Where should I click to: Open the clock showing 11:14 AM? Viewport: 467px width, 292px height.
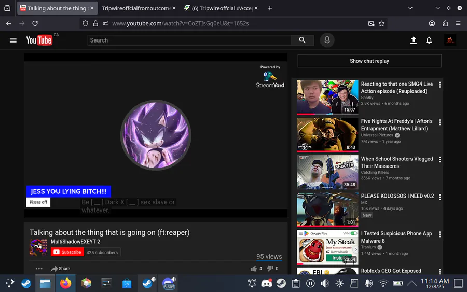point(434,283)
